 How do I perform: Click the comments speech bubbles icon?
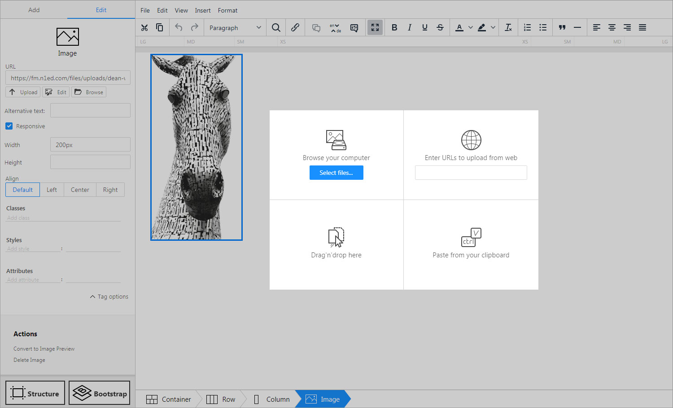316,28
